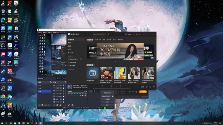
Task: Open NetEase Music sound effects icon
Action: (x=147, y=87)
